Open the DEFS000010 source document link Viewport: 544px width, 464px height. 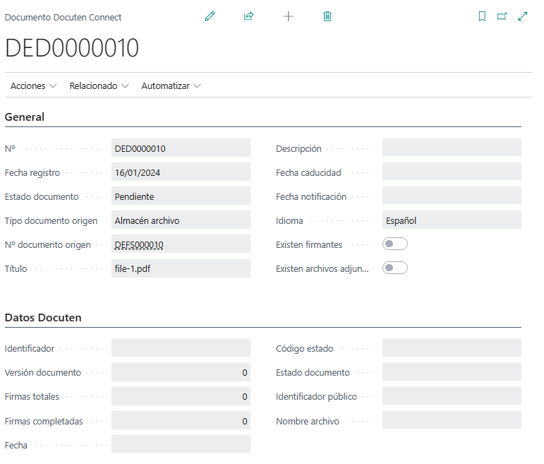click(139, 244)
